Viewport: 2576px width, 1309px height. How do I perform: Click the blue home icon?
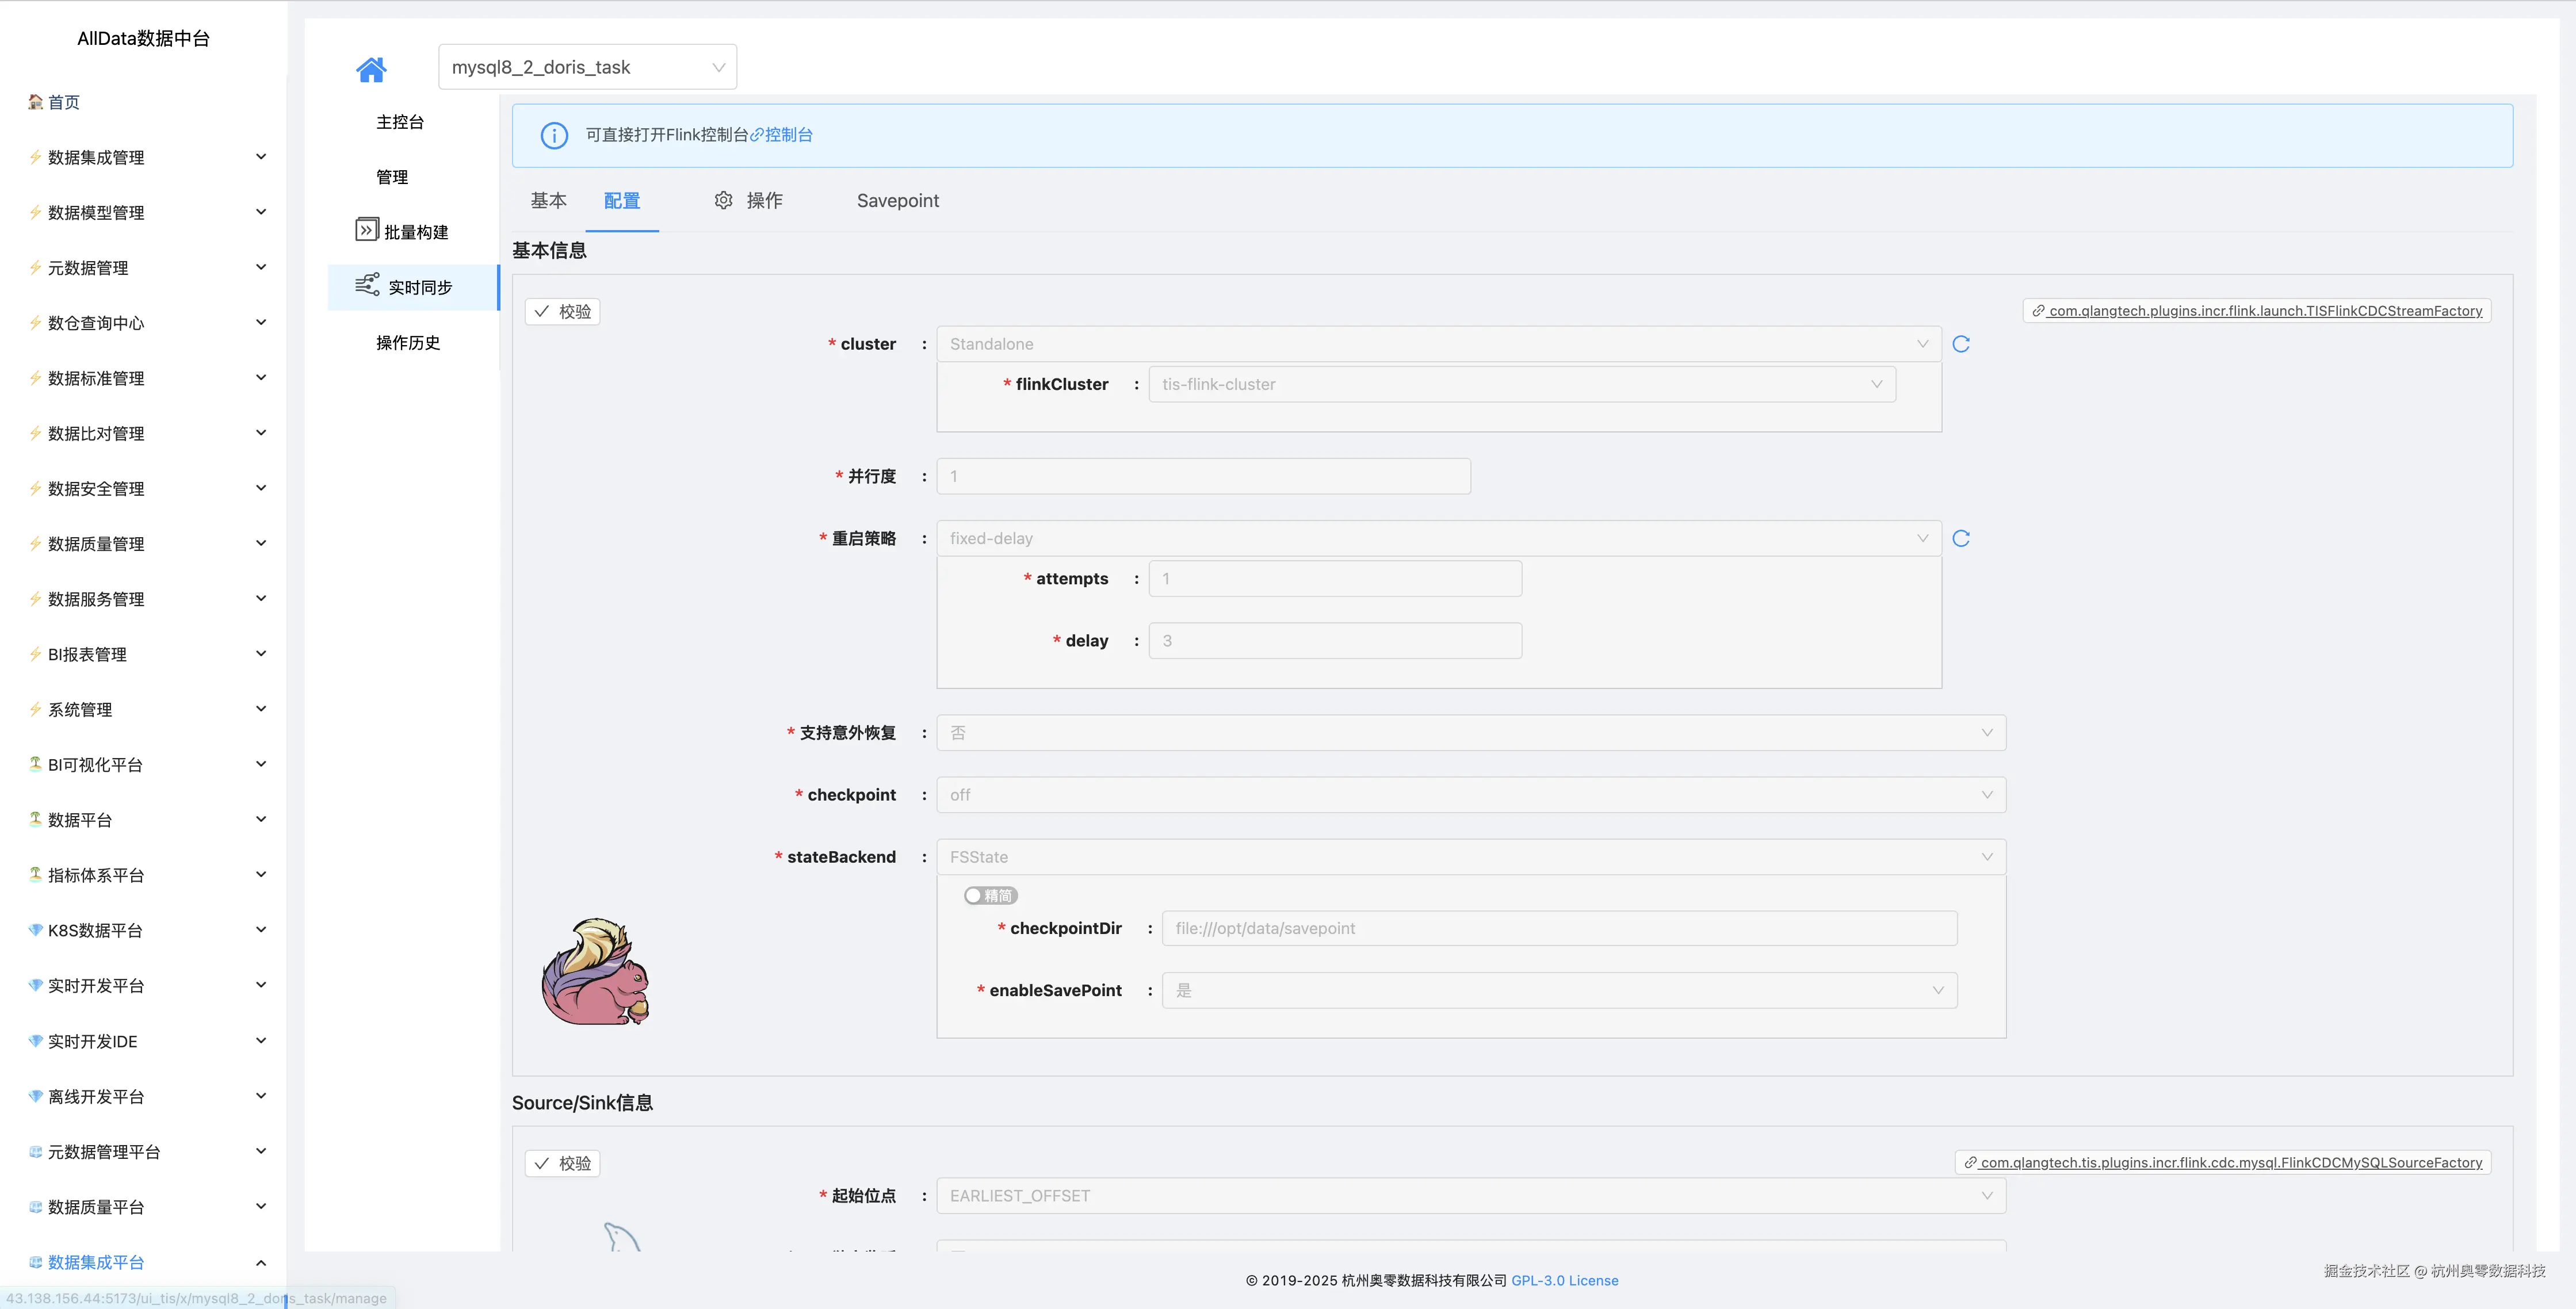(371, 69)
